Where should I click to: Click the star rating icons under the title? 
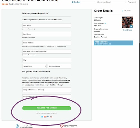[5, 4]
